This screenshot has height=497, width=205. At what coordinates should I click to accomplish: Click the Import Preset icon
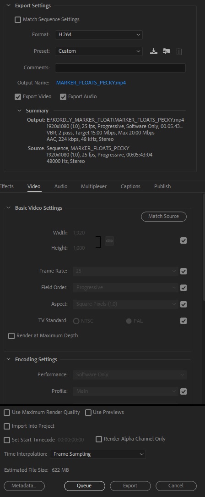point(166,51)
